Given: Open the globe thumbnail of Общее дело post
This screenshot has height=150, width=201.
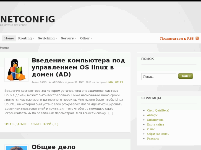Looking at the screenshot, I should 16,148.
